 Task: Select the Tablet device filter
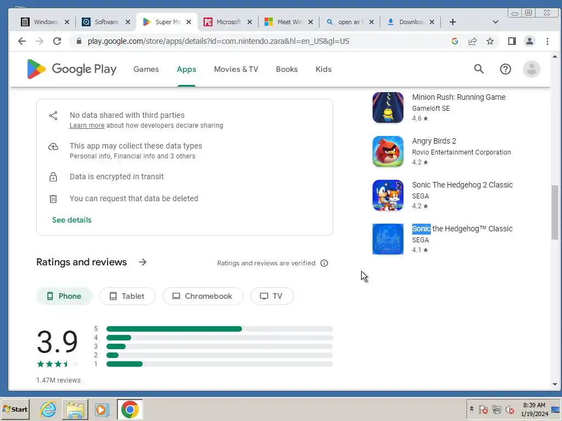pyautogui.click(x=127, y=296)
